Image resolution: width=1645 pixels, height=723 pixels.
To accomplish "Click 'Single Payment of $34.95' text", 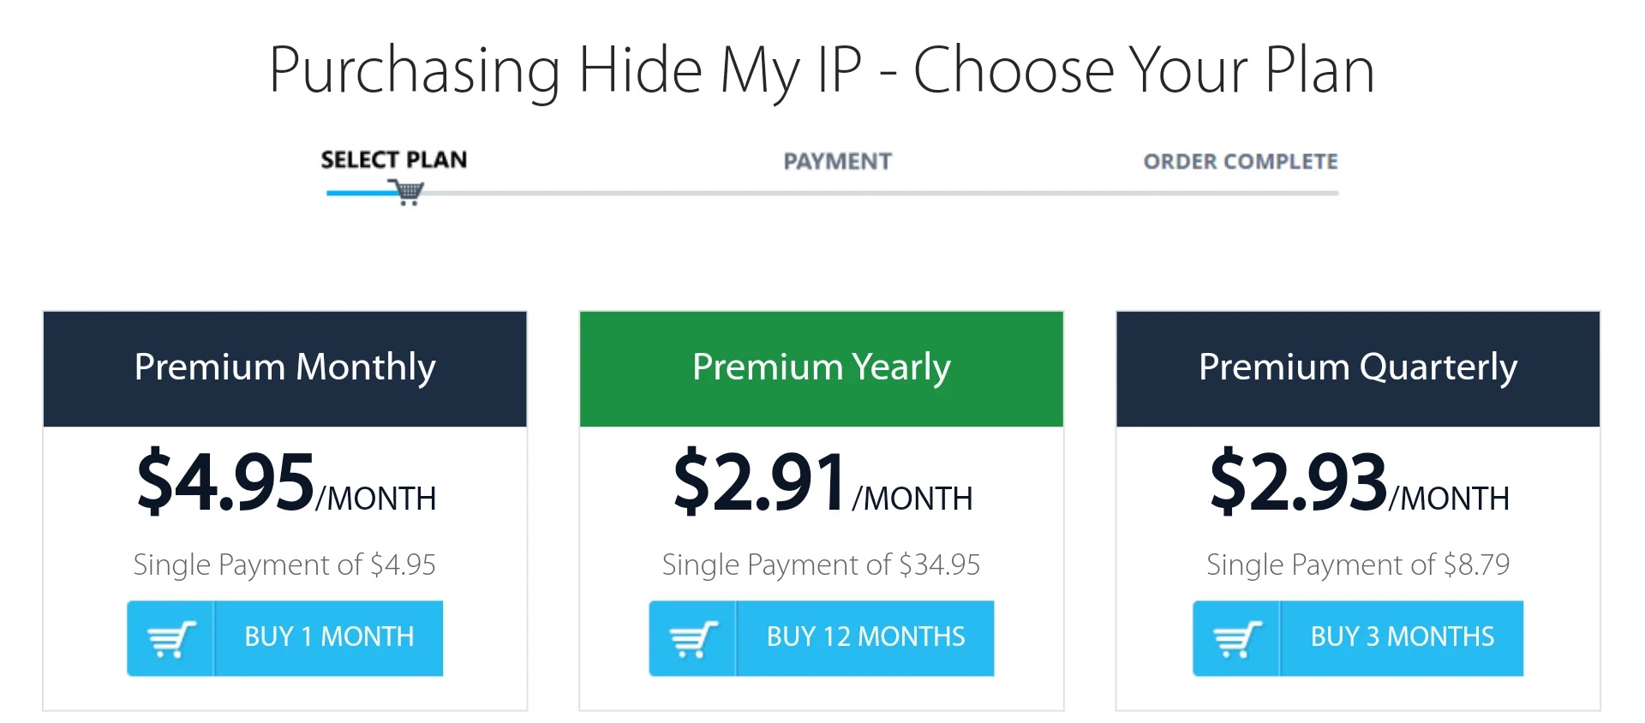I will click(821, 565).
